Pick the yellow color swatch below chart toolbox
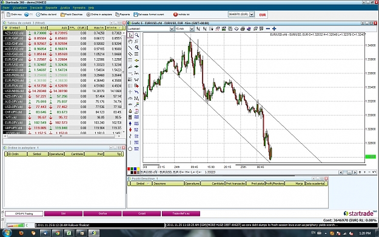The height and width of the screenshot is (237, 379). (138, 169)
